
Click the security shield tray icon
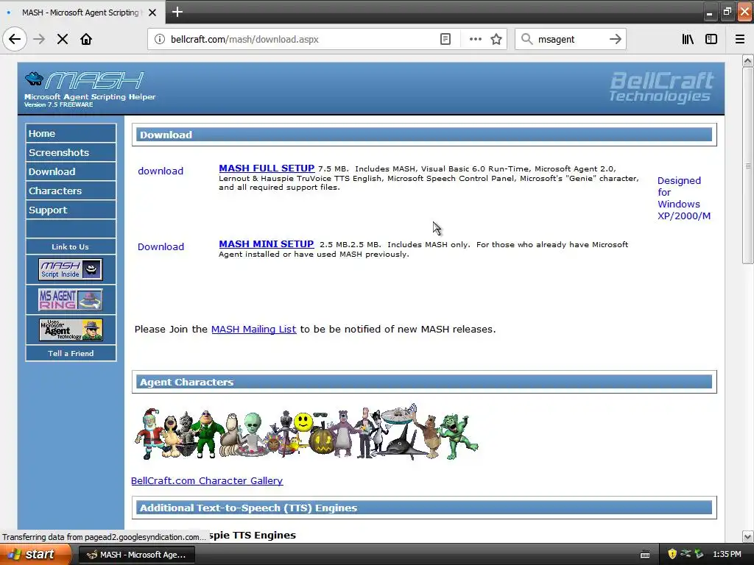coord(672,554)
